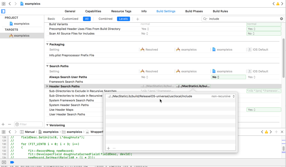
Task: Switch to Levels view
Action: coord(123,19)
